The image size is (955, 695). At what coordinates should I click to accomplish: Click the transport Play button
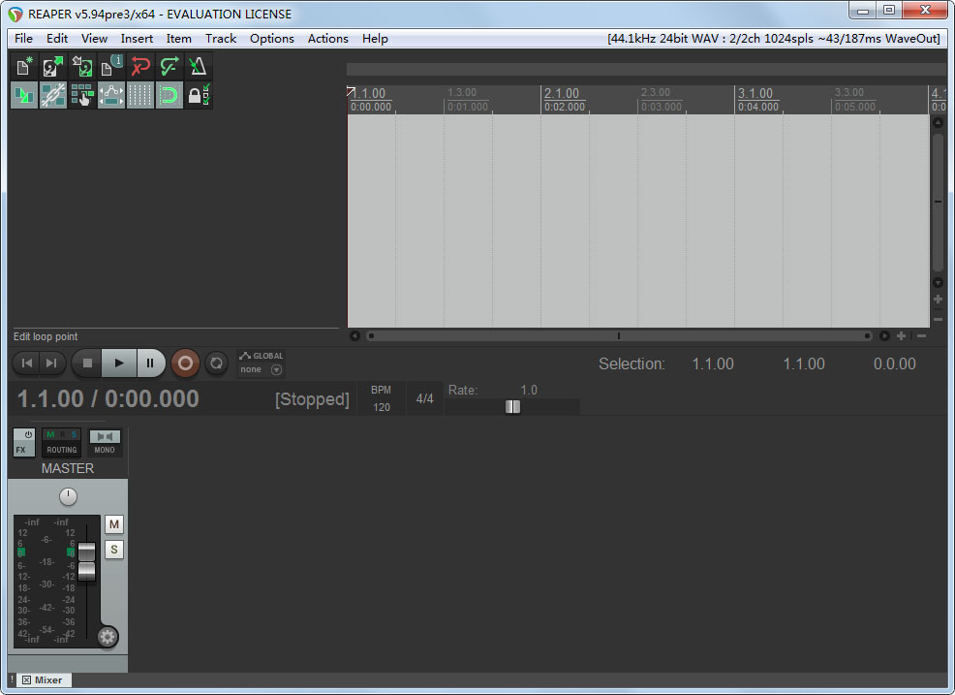point(119,363)
